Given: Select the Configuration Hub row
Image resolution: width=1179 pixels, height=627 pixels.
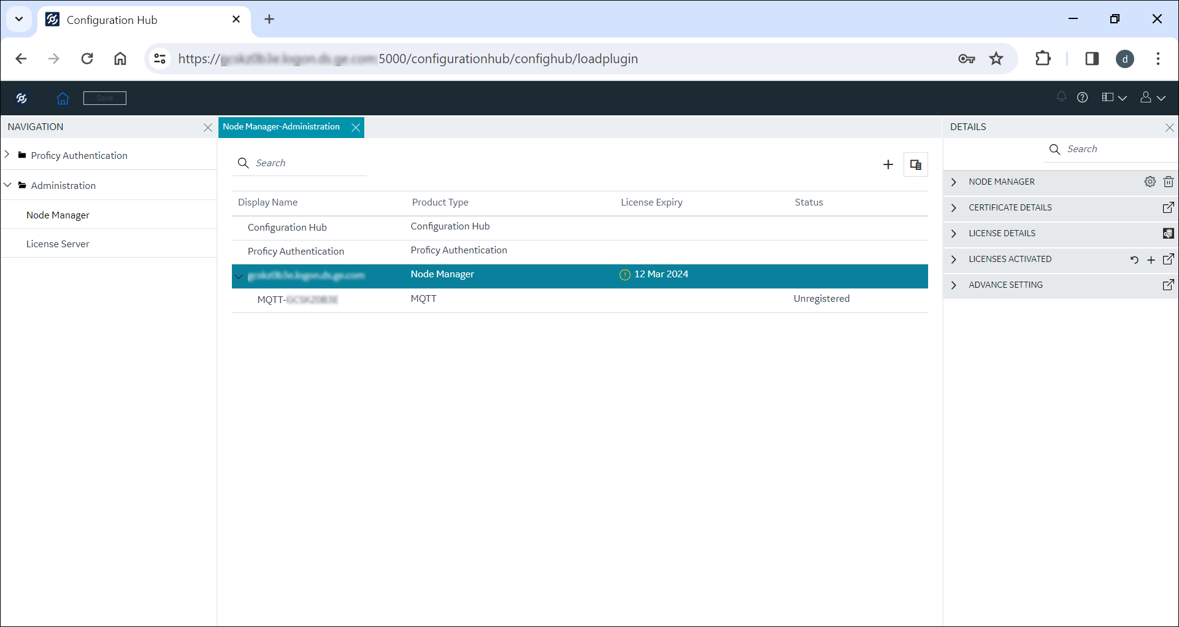Looking at the screenshot, I should coord(580,227).
